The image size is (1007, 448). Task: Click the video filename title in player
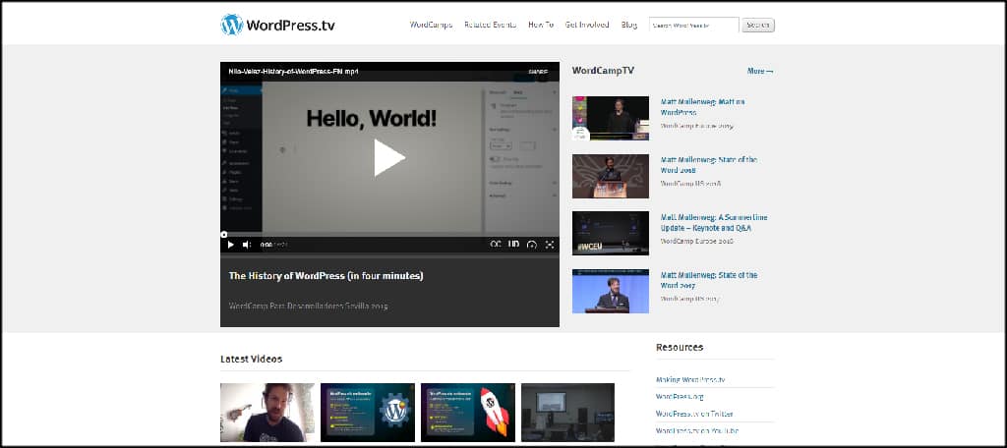tap(293, 72)
